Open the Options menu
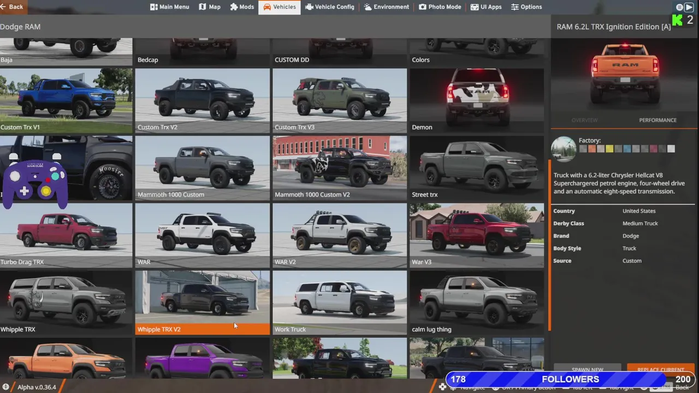This screenshot has width=699, height=393. [526, 7]
